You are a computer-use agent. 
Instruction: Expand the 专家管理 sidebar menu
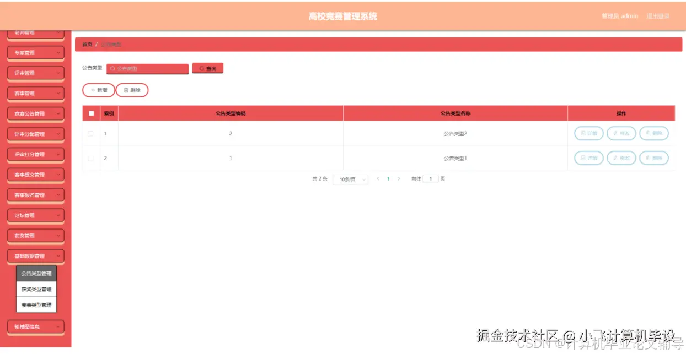tap(36, 53)
